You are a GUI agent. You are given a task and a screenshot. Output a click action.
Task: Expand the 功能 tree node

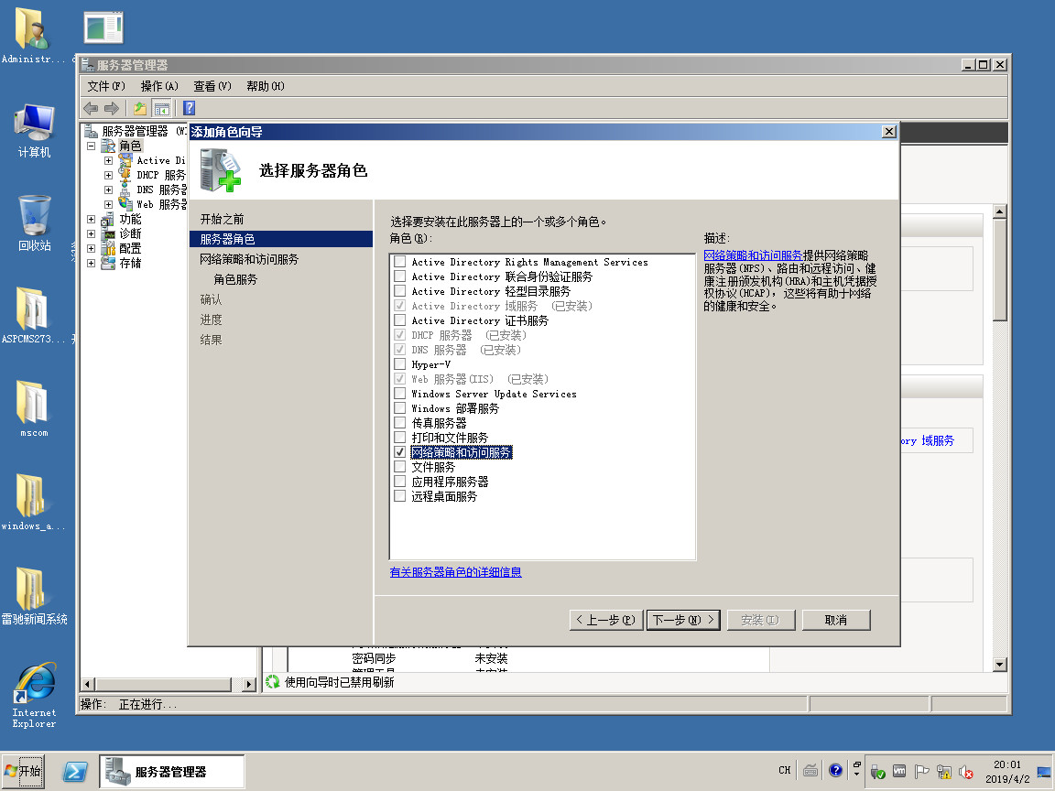[91, 220]
